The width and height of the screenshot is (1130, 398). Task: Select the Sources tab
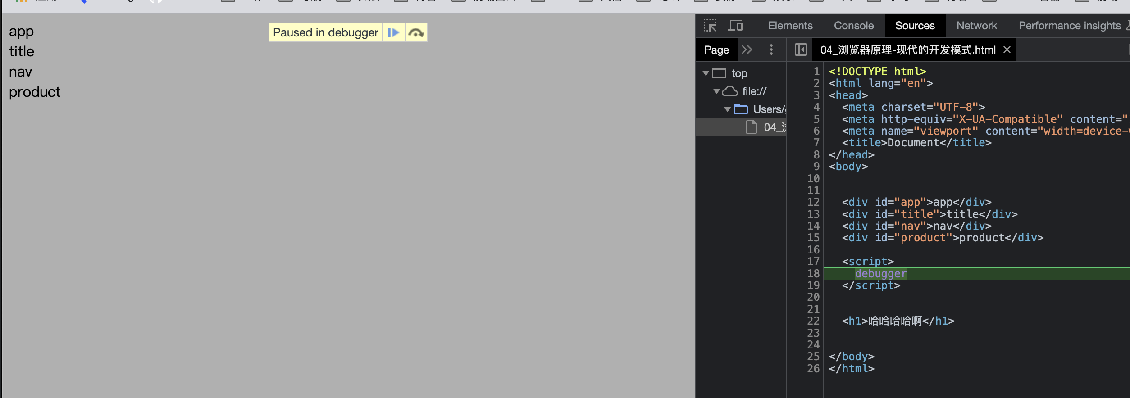click(915, 26)
